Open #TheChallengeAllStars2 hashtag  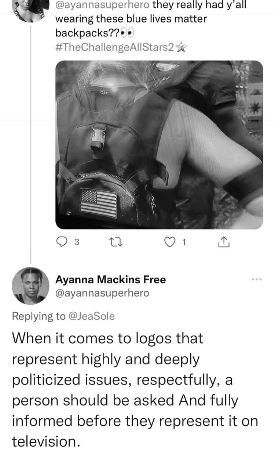point(114,47)
